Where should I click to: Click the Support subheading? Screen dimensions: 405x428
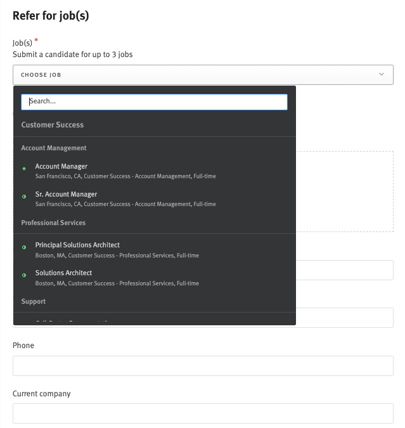(x=34, y=301)
